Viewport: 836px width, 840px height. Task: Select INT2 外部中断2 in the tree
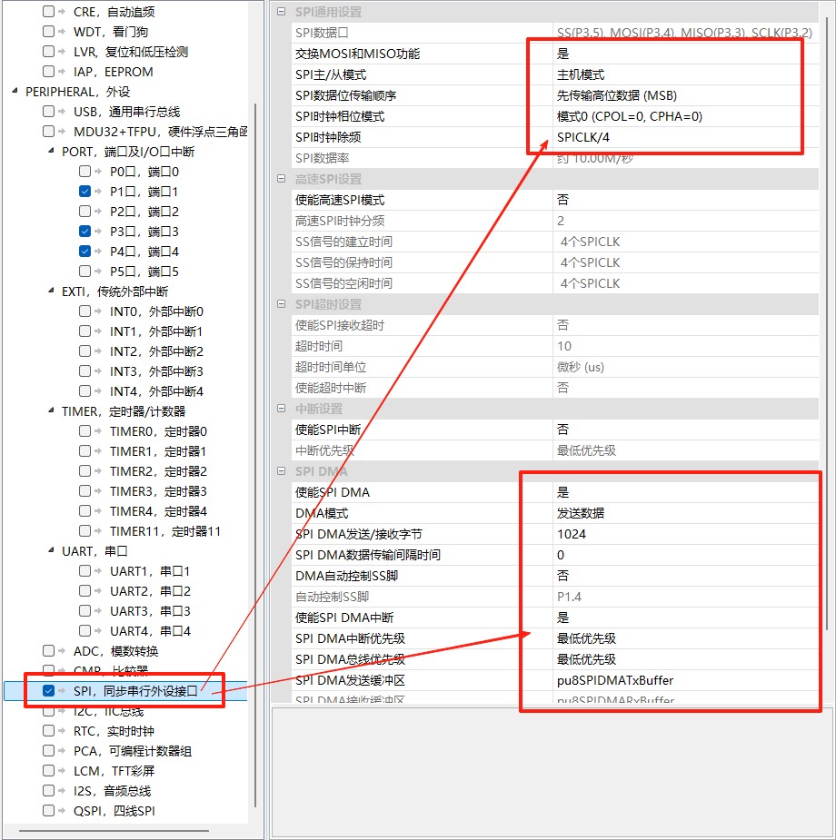156,351
